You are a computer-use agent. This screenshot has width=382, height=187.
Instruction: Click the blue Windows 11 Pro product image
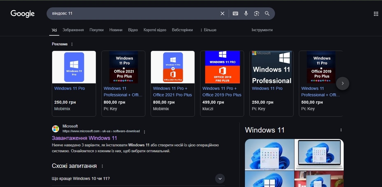(x=74, y=67)
